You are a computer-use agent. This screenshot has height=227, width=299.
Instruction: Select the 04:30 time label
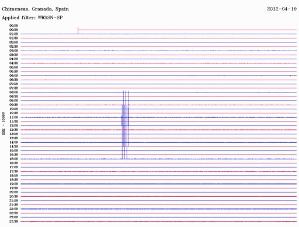tap(13, 63)
